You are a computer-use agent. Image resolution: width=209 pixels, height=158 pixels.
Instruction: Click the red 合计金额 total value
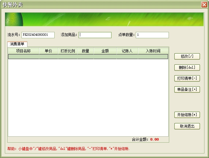click(x=154, y=139)
